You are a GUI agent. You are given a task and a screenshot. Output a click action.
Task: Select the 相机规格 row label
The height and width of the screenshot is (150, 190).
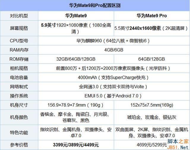[x=19, y=68]
